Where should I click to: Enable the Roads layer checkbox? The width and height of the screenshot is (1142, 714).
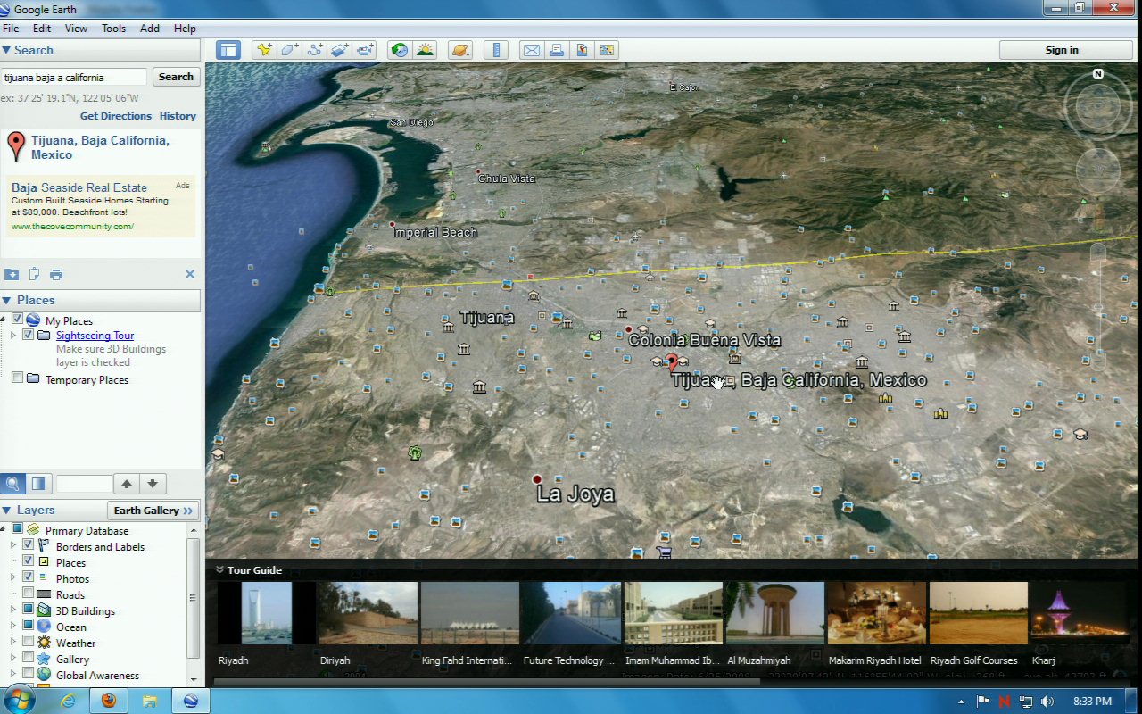pos(29,594)
